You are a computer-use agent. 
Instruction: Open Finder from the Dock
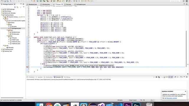coord(40,105)
